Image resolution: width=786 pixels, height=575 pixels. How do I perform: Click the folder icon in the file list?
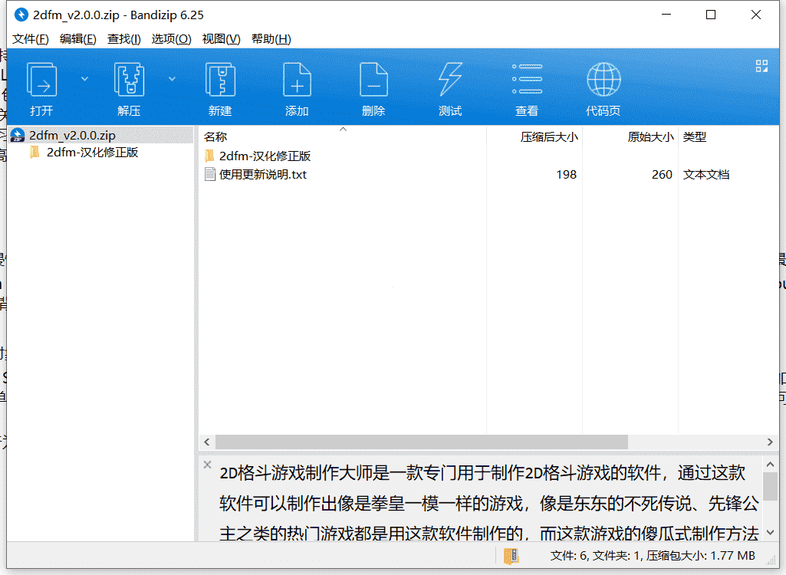(x=209, y=156)
